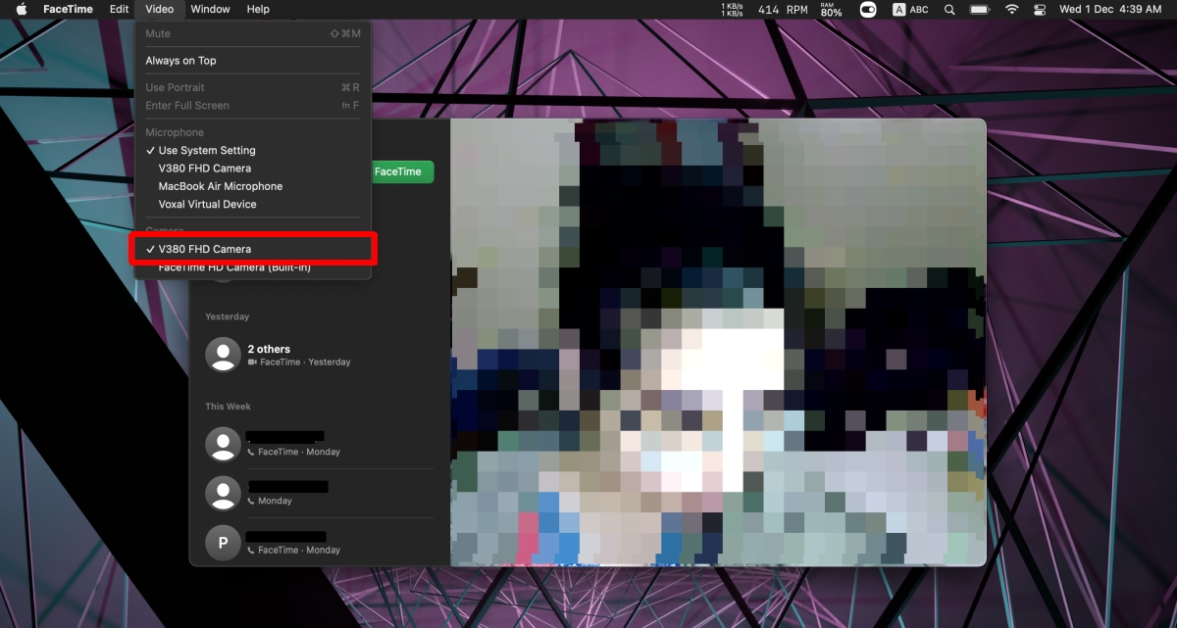Select Use System Setting for microphone
Image resolution: width=1177 pixels, height=628 pixels.
pos(253,151)
